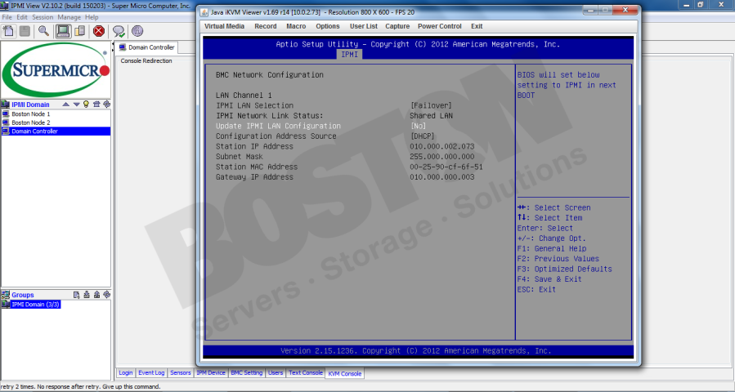Switch to the KVM Console tab
Screen dimensions: 735x392
(x=345, y=373)
